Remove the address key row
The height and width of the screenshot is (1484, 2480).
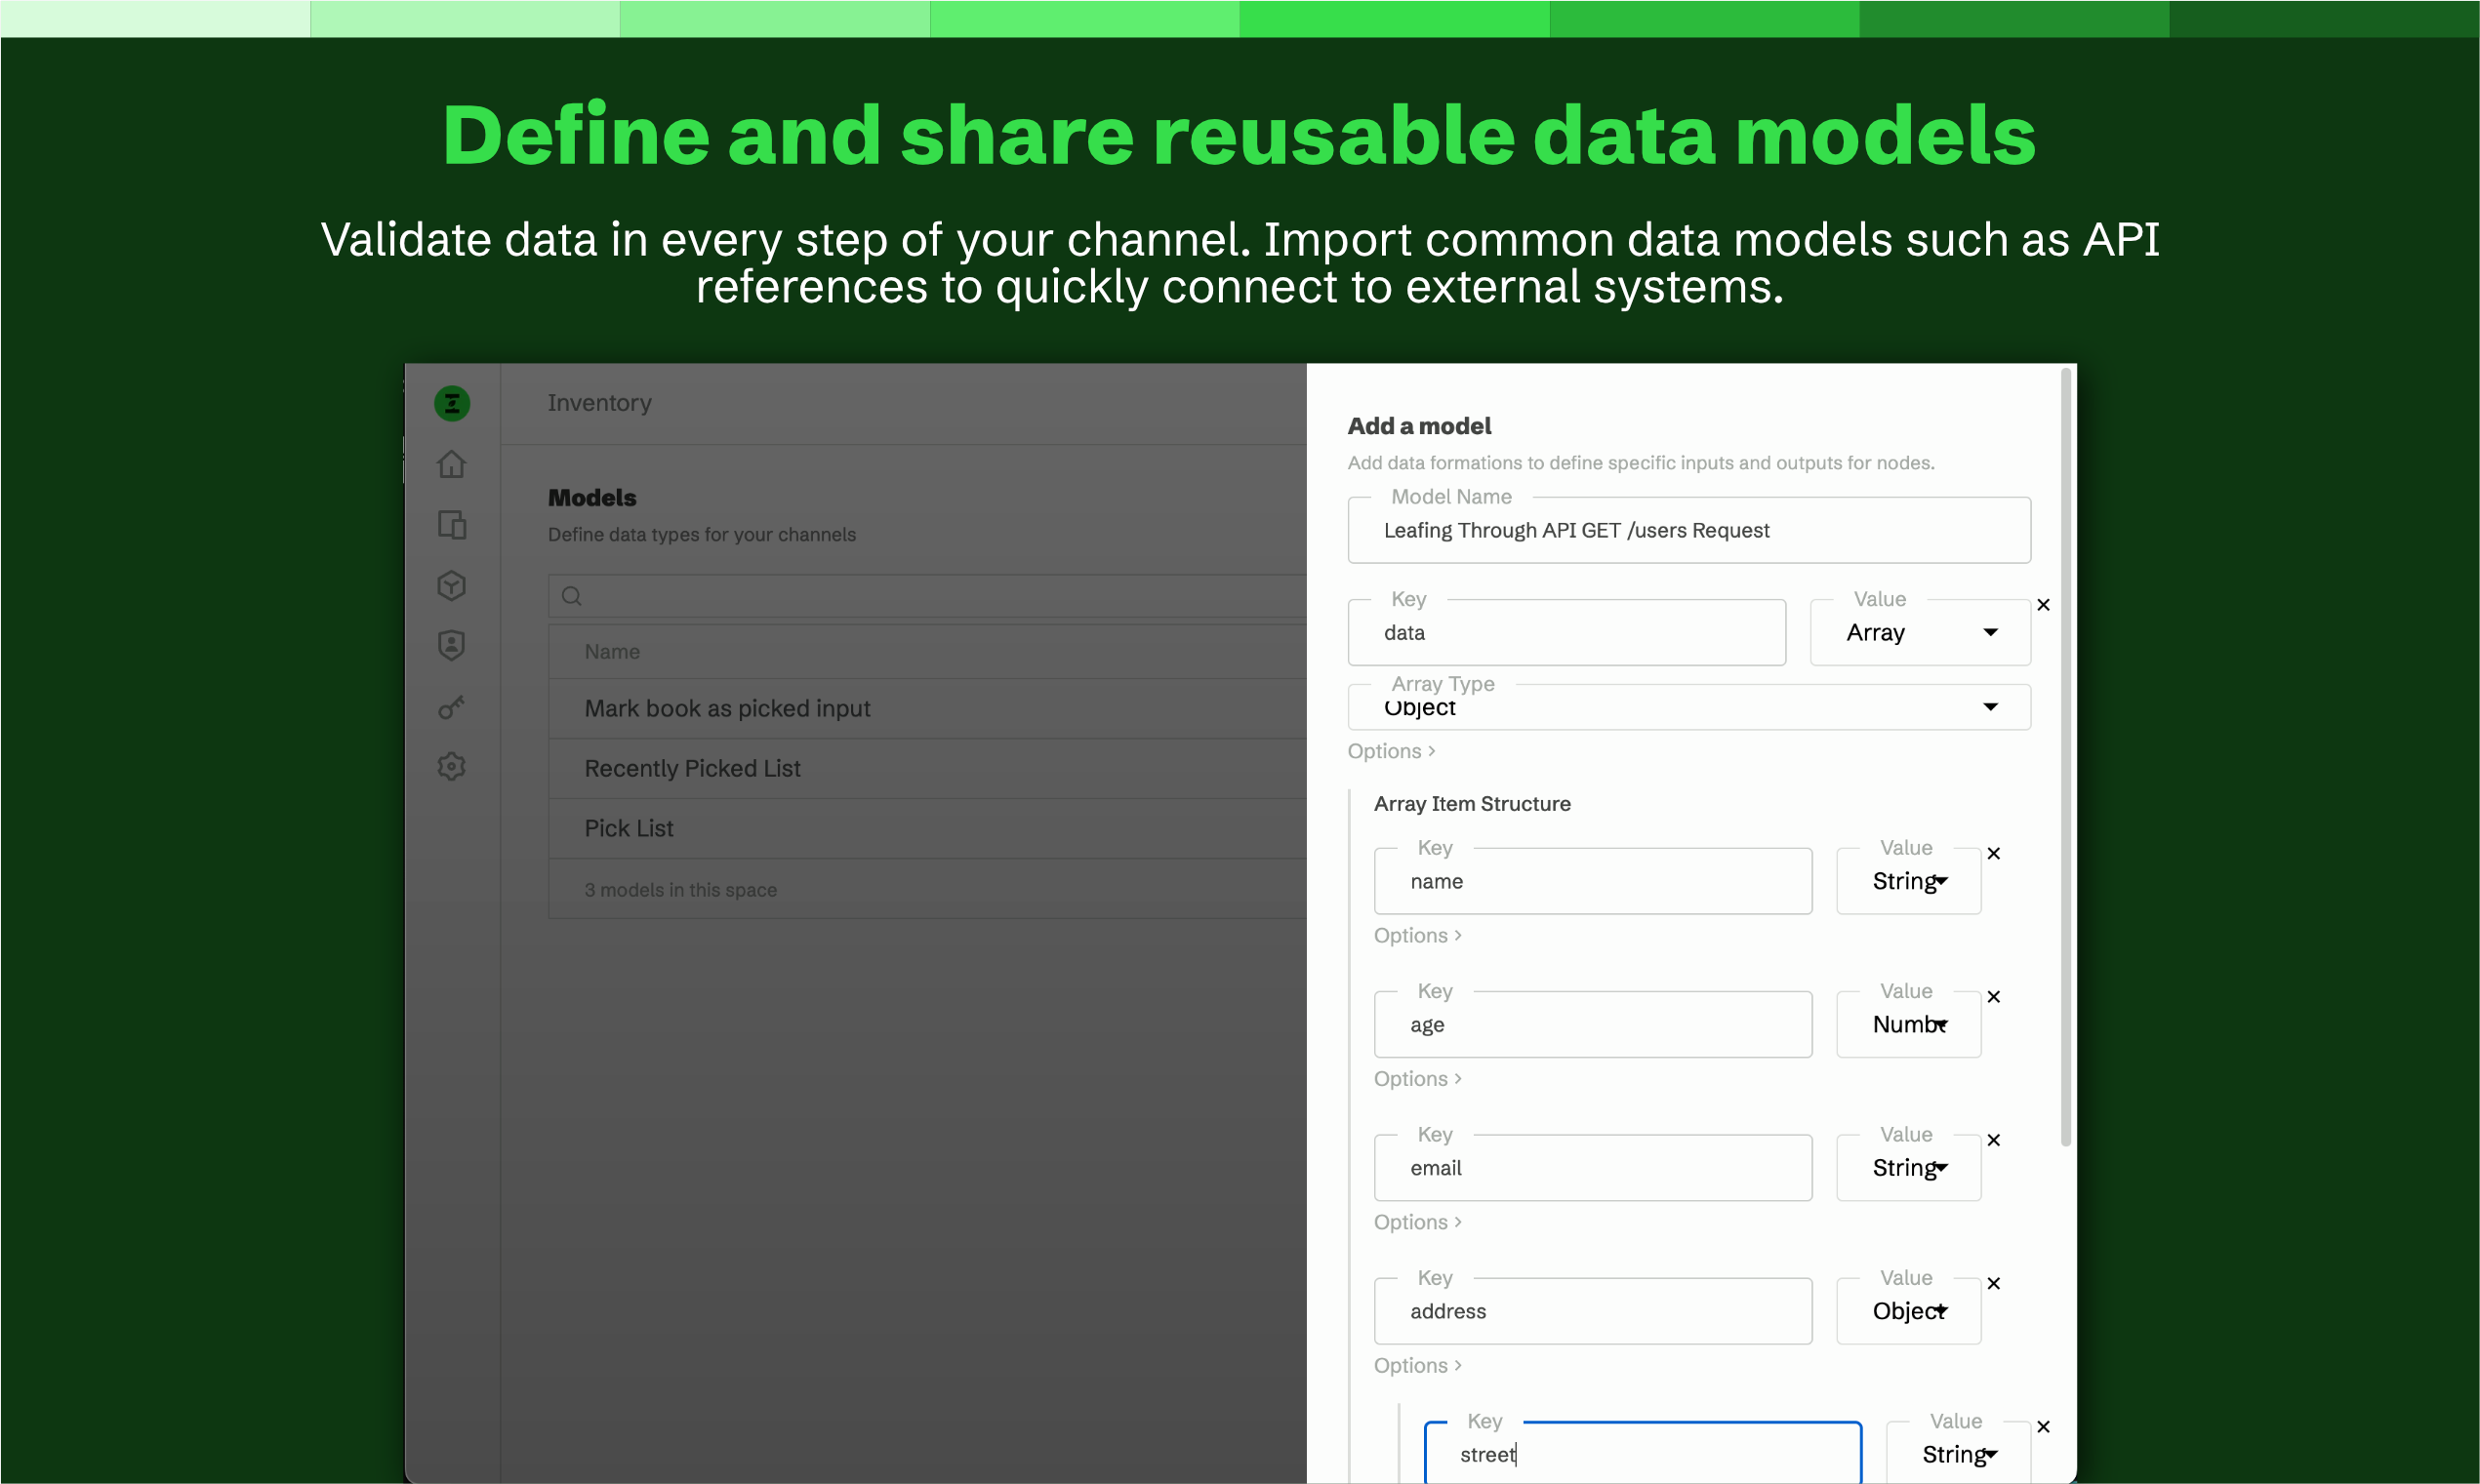coord(1993,1283)
